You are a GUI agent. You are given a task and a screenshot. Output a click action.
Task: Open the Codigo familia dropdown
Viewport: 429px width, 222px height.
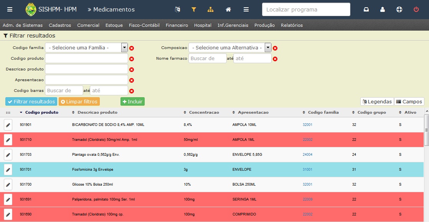[86, 47]
